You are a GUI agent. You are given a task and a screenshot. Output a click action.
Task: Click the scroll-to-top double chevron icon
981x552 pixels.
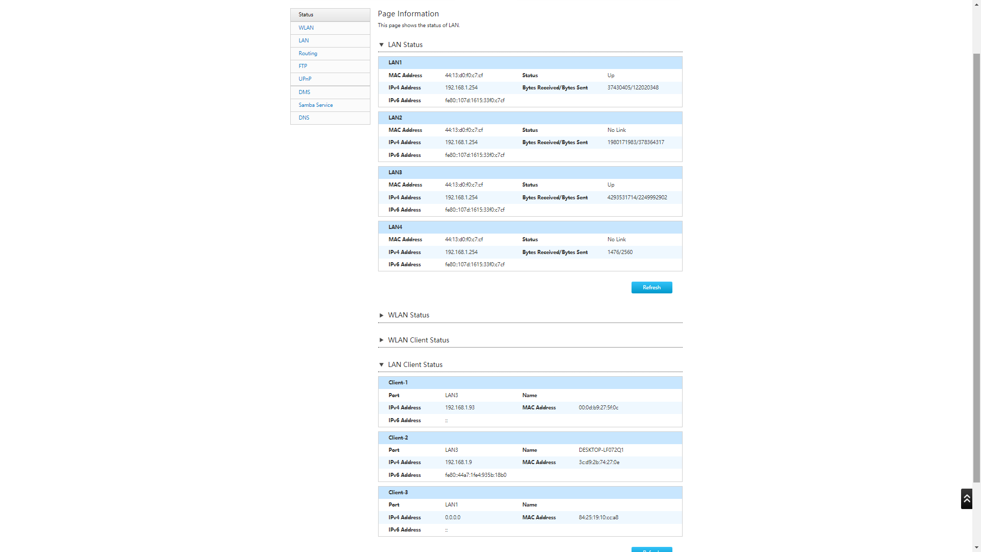coord(966,498)
